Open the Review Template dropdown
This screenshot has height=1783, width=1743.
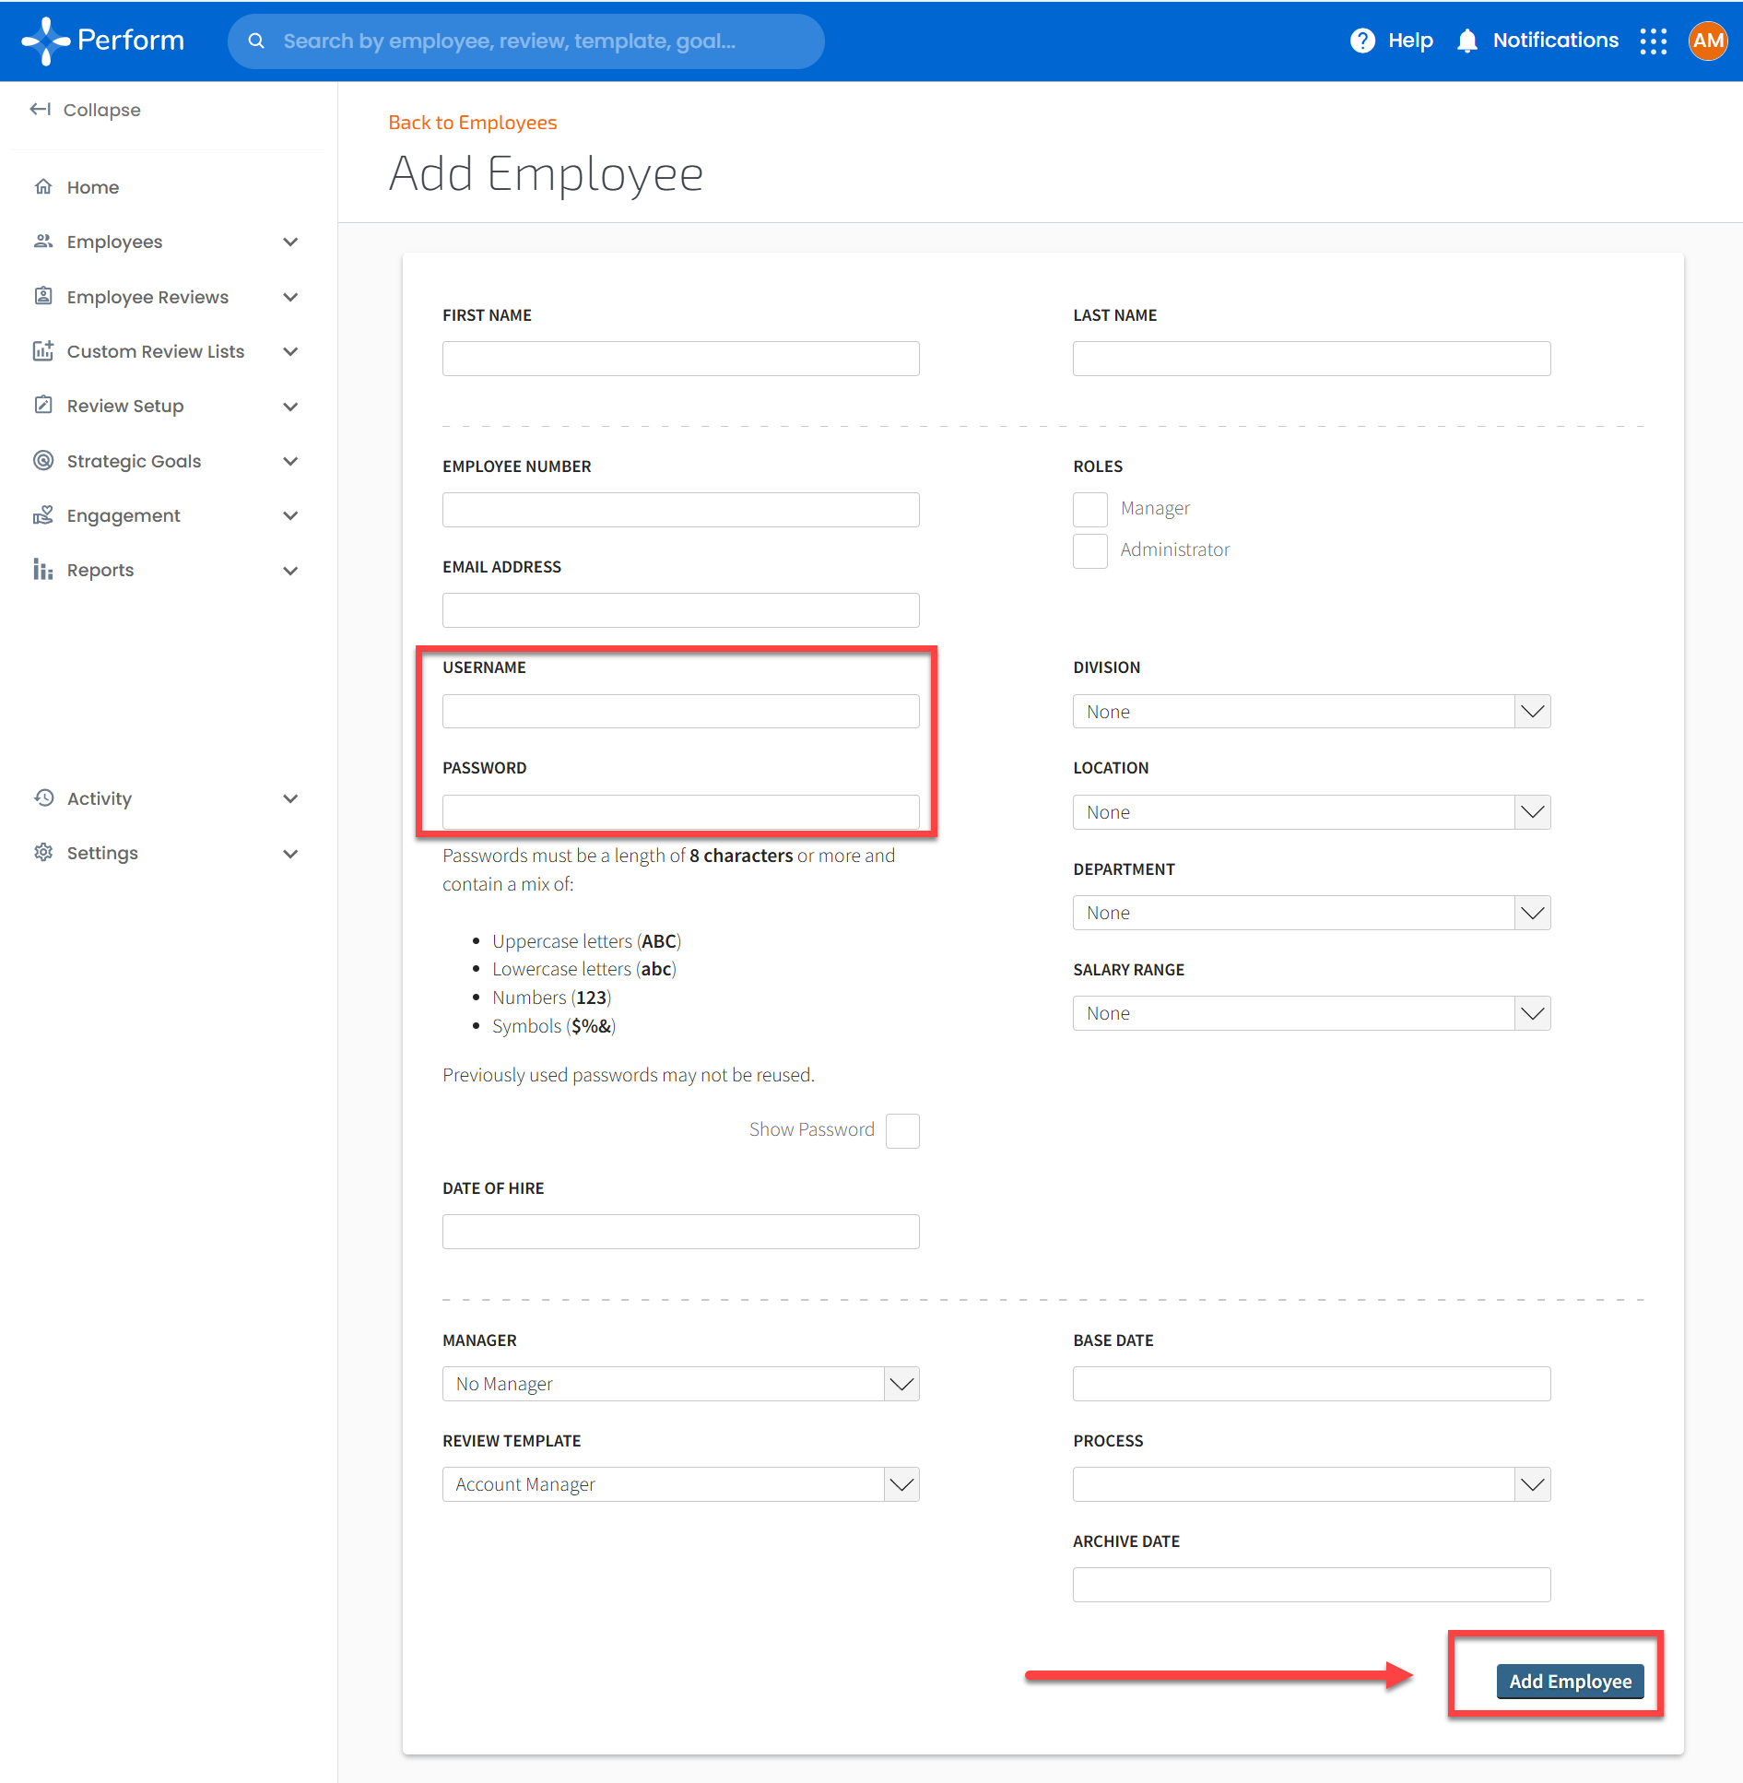[x=680, y=1484]
